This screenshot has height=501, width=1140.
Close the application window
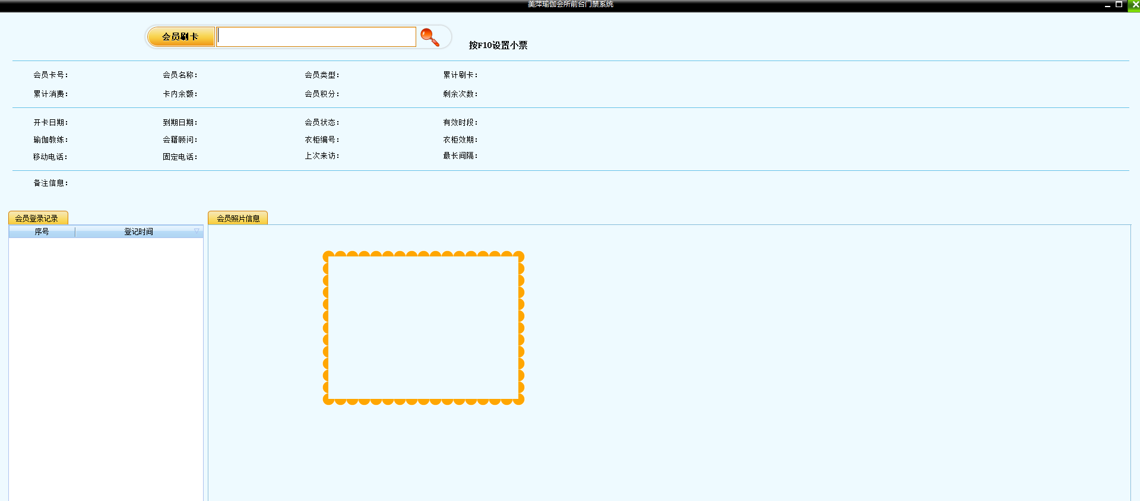[x=1134, y=5]
